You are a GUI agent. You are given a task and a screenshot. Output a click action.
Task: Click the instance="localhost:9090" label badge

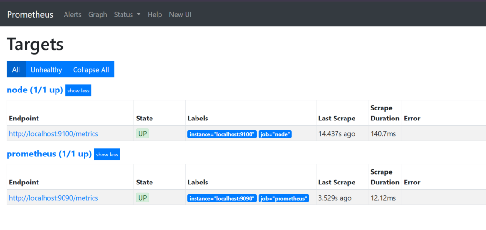pos(222,198)
